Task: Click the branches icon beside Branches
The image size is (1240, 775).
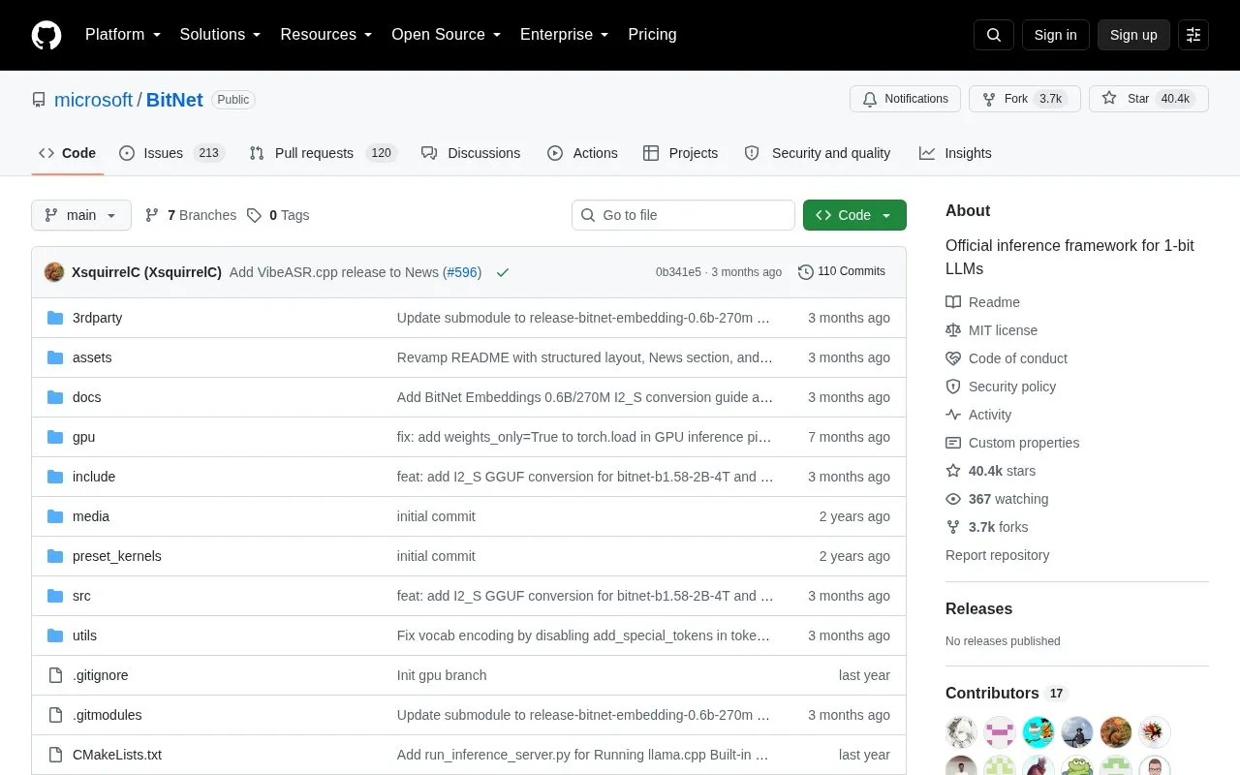Action: [152, 215]
